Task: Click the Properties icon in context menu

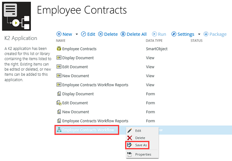Action: 130,154
